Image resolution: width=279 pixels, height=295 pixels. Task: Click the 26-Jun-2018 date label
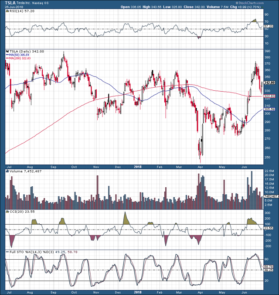(x=14, y=7)
